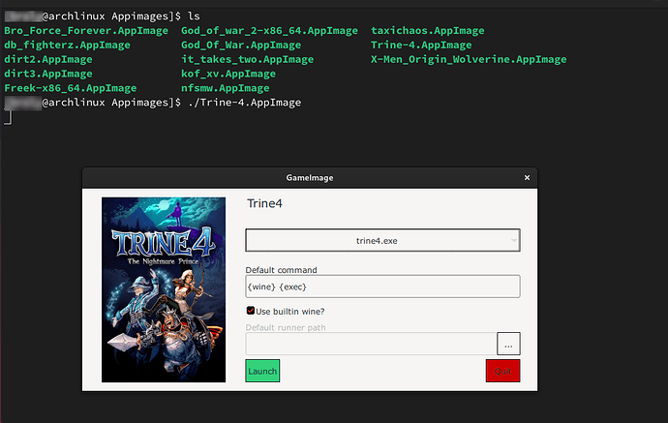Close the GameImage dialog window

point(527,178)
